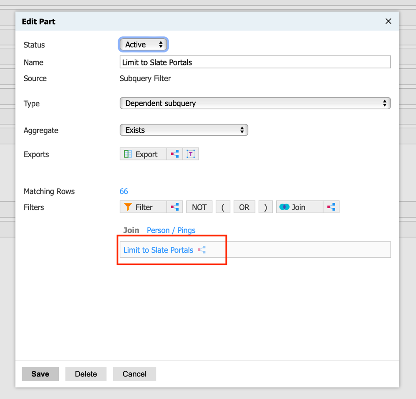Insert a closing parenthesis operator
The height and width of the screenshot is (399, 416).
point(265,207)
